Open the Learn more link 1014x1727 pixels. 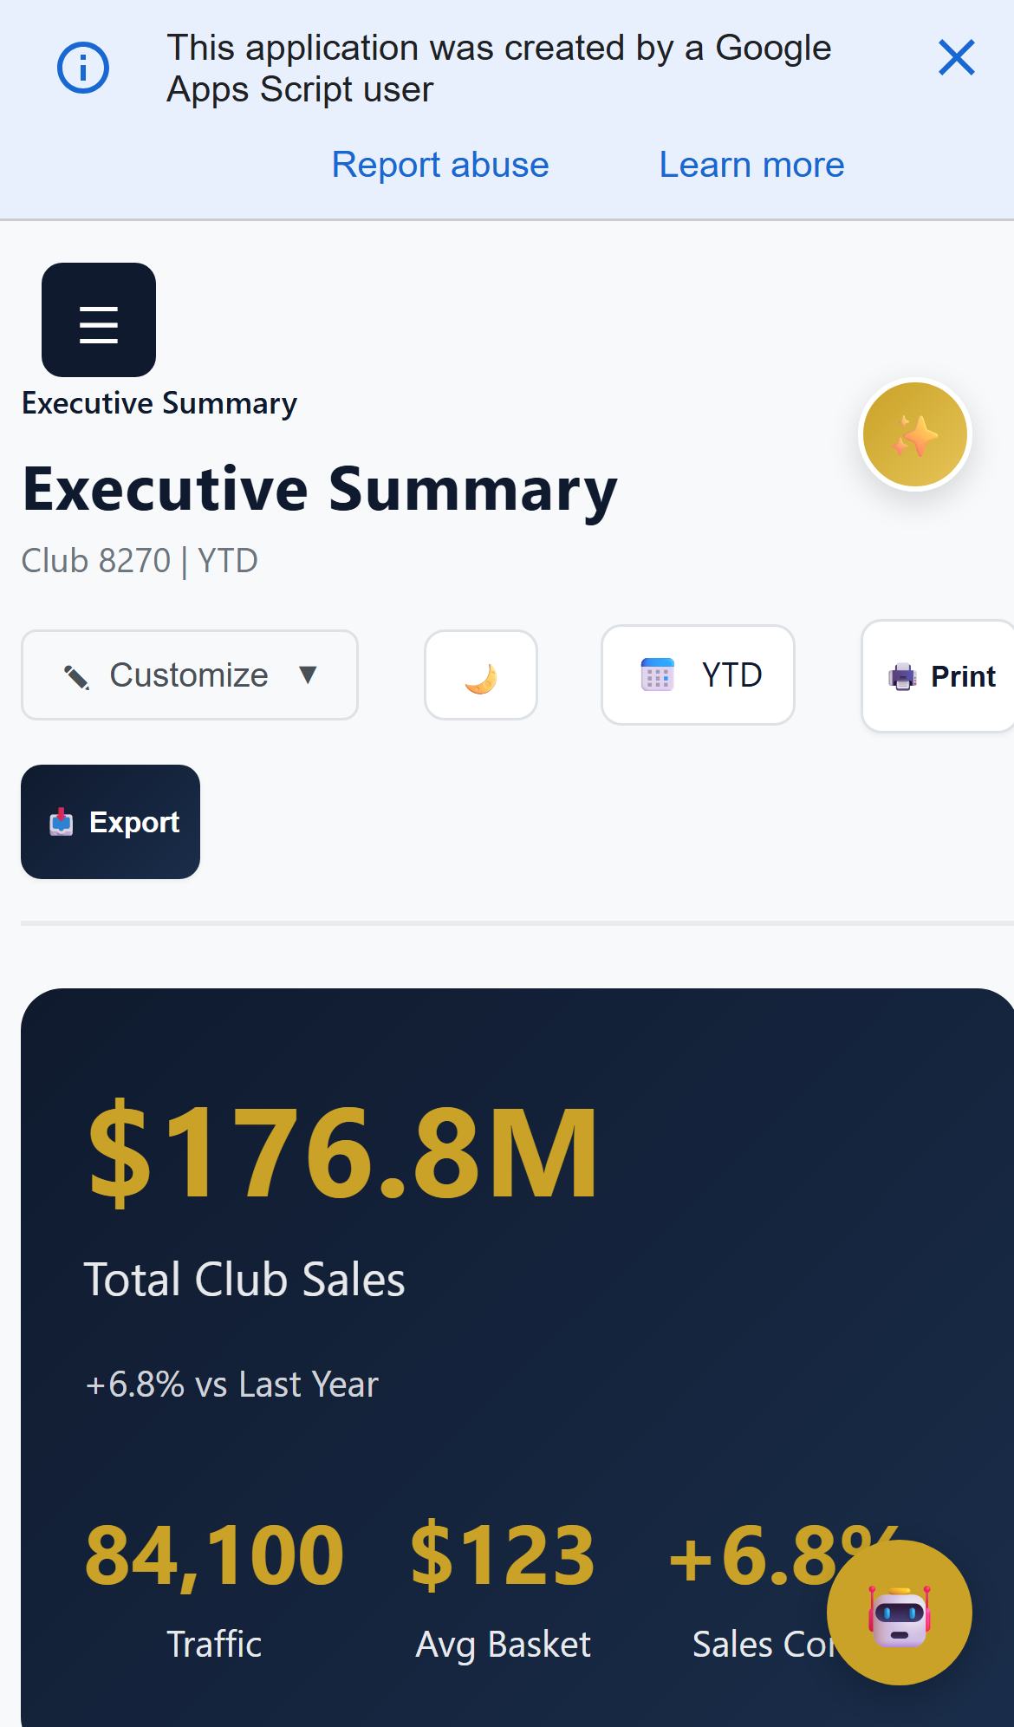point(751,164)
